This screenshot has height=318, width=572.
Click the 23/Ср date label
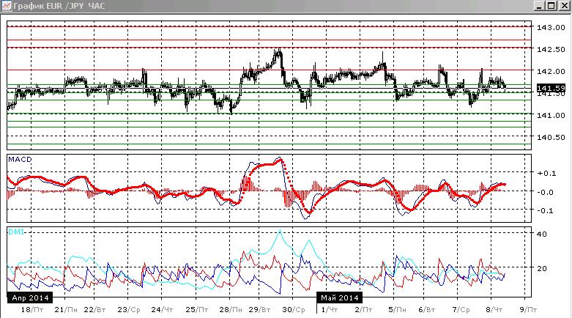click(x=129, y=310)
